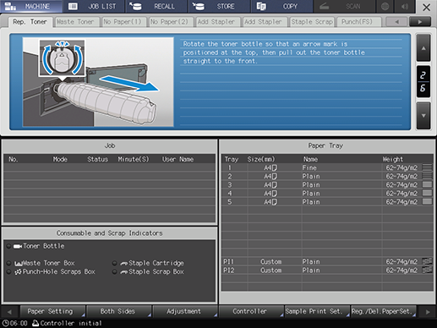Click the Punch-Hole Scraps Box indicator lamp

(x=8, y=272)
